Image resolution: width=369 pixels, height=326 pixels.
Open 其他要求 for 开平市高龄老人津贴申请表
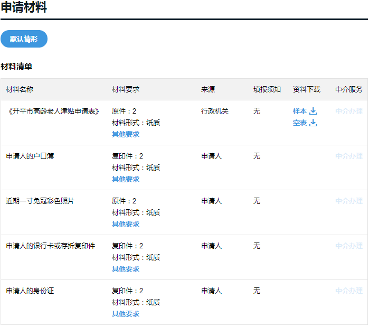click(126, 134)
